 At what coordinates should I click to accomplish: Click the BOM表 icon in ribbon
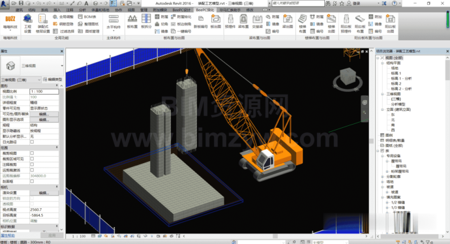click(x=87, y=17)
